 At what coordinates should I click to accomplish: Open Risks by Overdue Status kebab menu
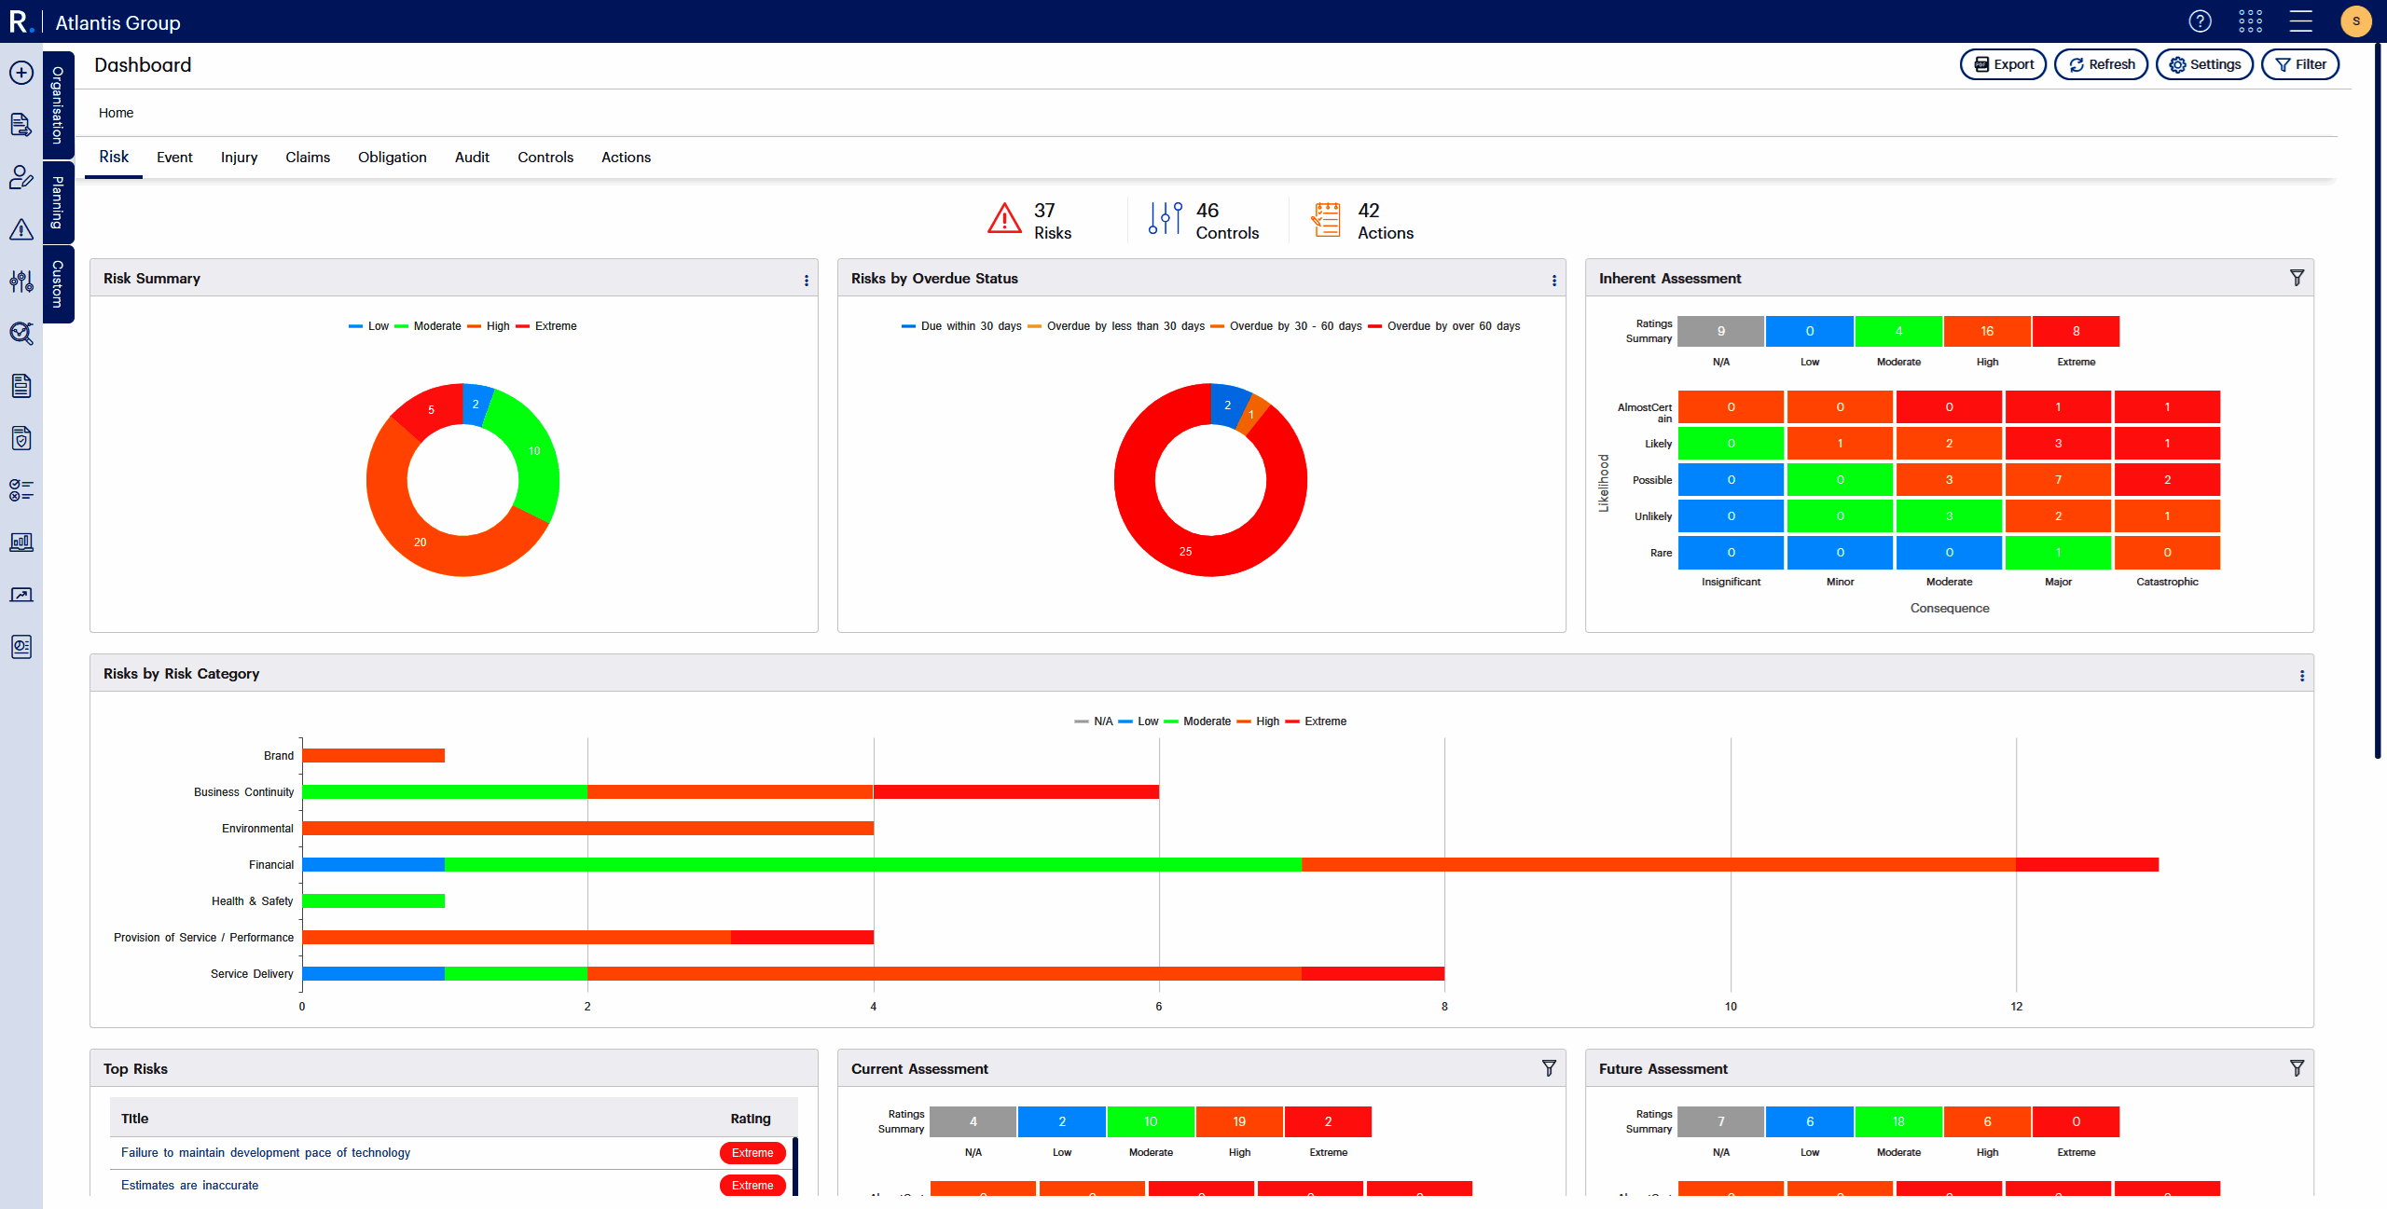pyautogui.click(x=1554, y=281)
